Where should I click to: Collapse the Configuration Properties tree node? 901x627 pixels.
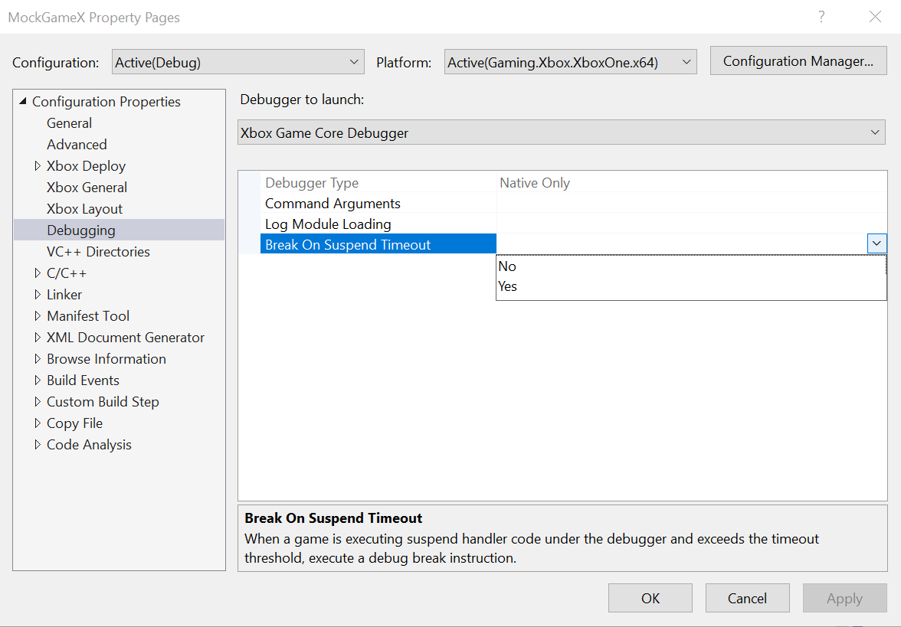tap(23, 101)
